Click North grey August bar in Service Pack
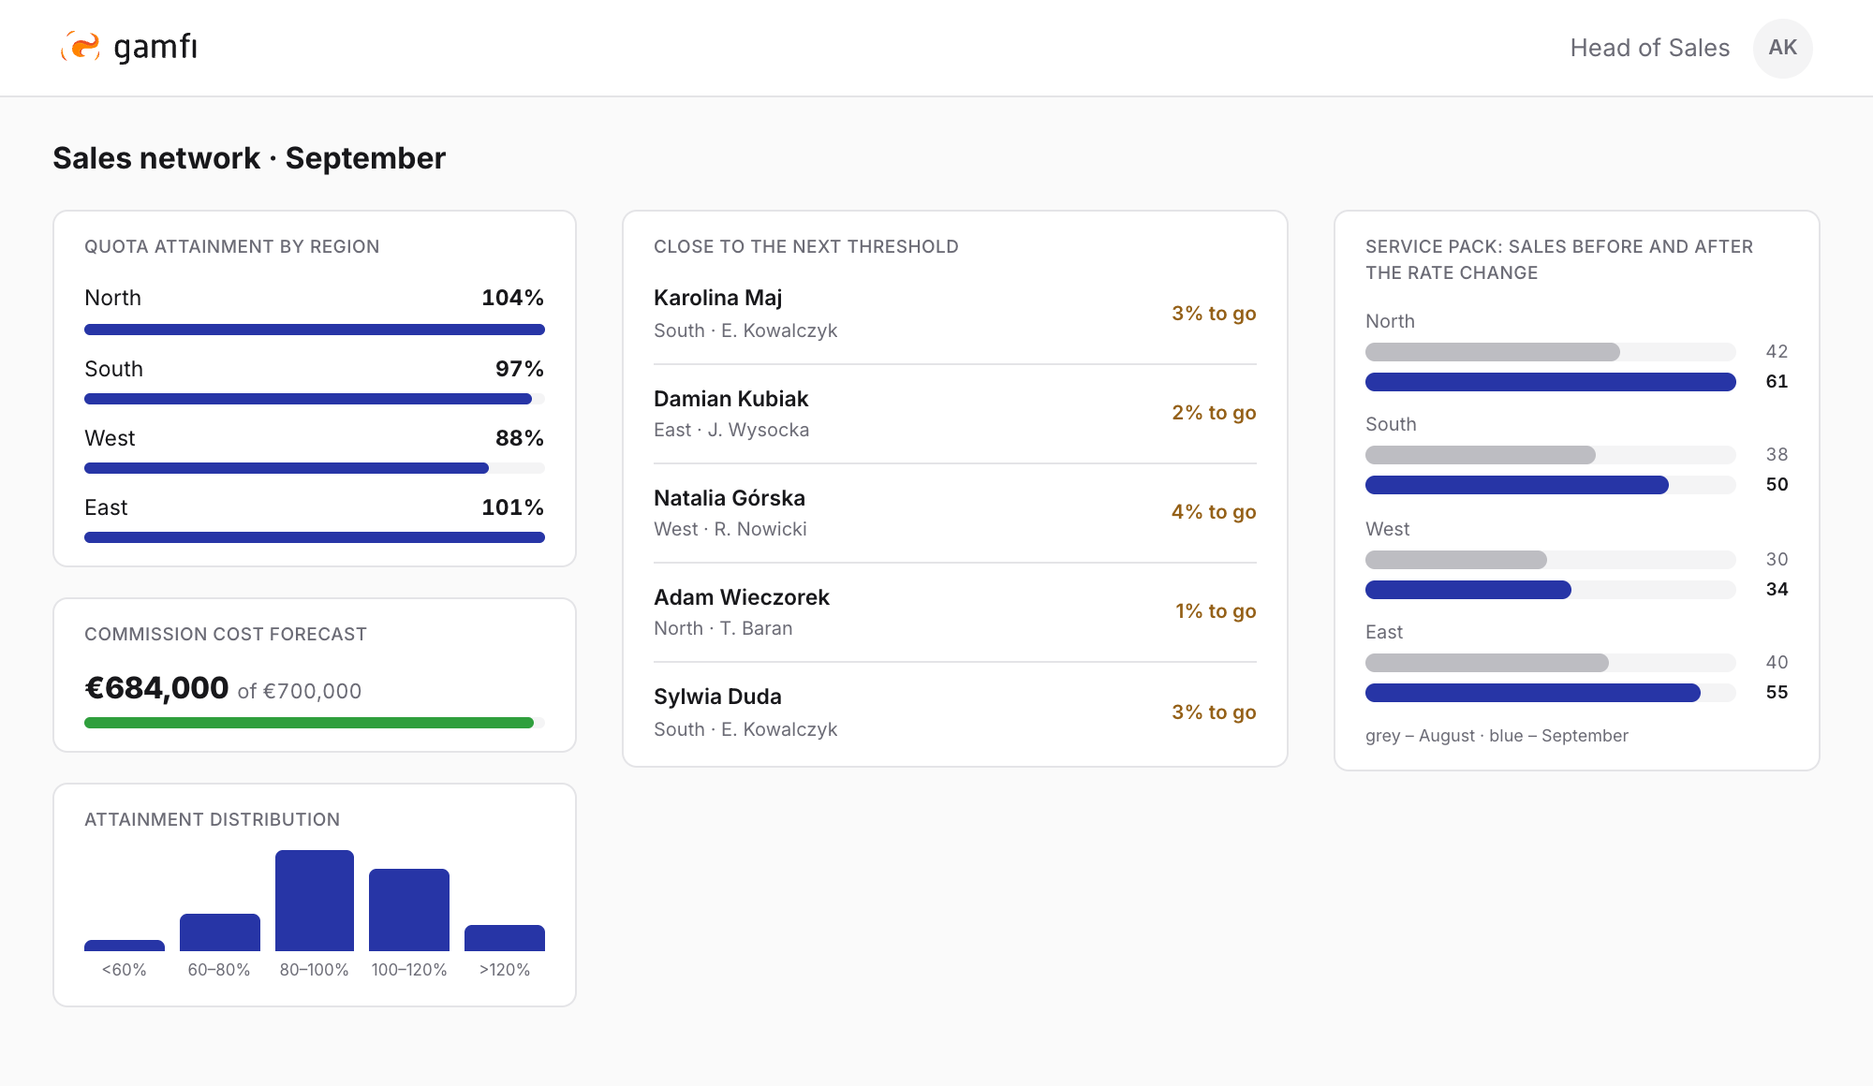The image size is (1873, 1086). click(1493, 352)
